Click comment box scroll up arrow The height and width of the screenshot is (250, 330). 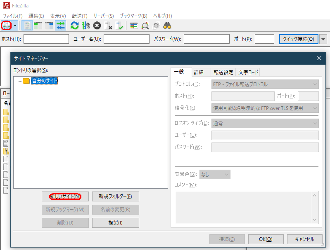click(314, 195)
